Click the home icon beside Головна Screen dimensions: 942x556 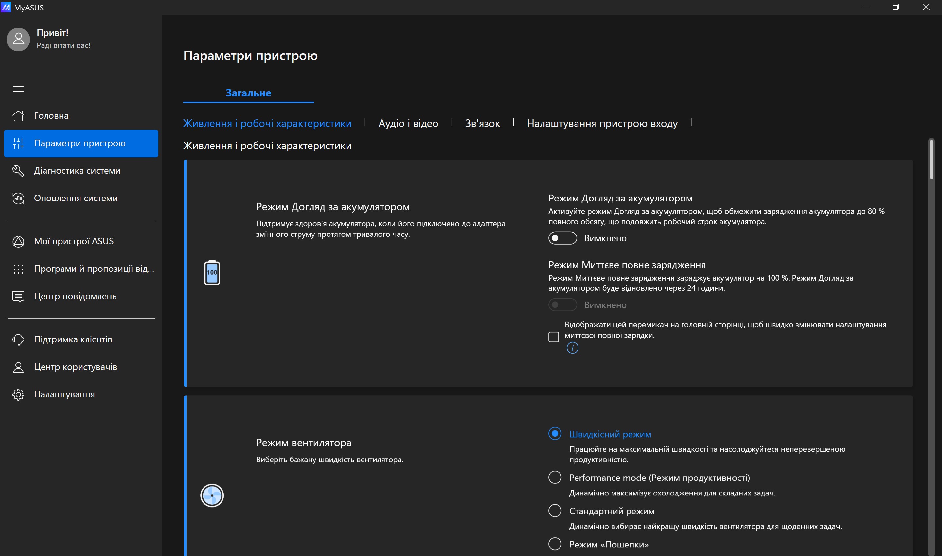(18, 116)
